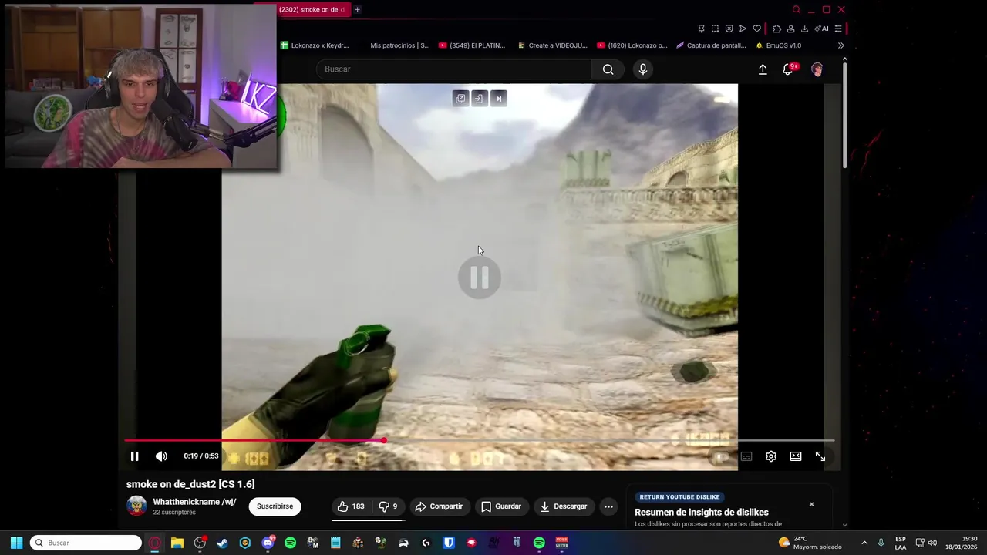Open Discord from the taskbar
Image resolution: width=987 pixels, height=555 pixels.
268,543
